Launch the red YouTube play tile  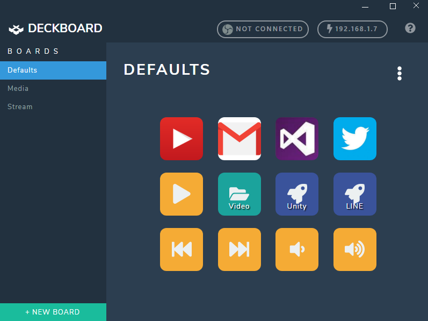[x=182, y=139]
